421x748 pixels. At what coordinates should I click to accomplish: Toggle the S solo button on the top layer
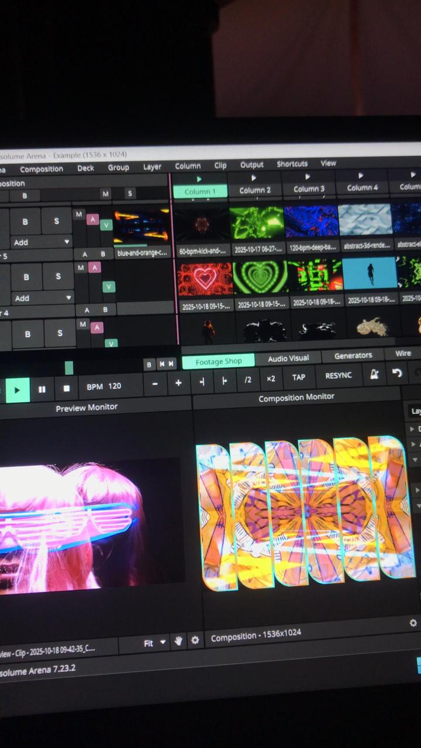(56, 221)
